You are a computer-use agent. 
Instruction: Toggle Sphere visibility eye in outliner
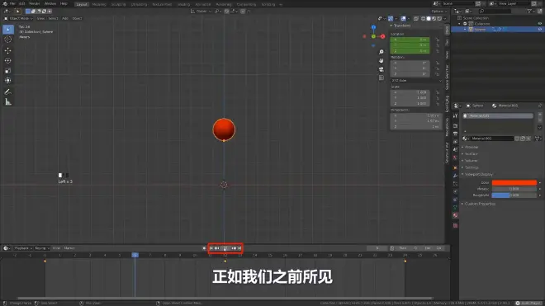coord(540,30)
